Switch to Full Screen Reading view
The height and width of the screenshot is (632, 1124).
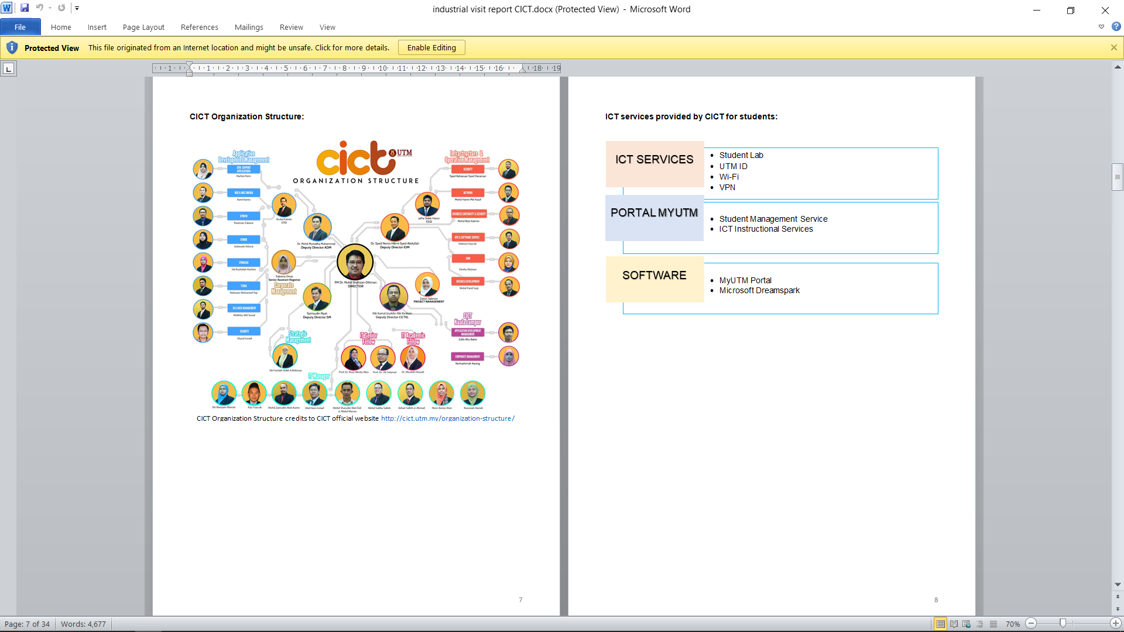pos(954,624)
